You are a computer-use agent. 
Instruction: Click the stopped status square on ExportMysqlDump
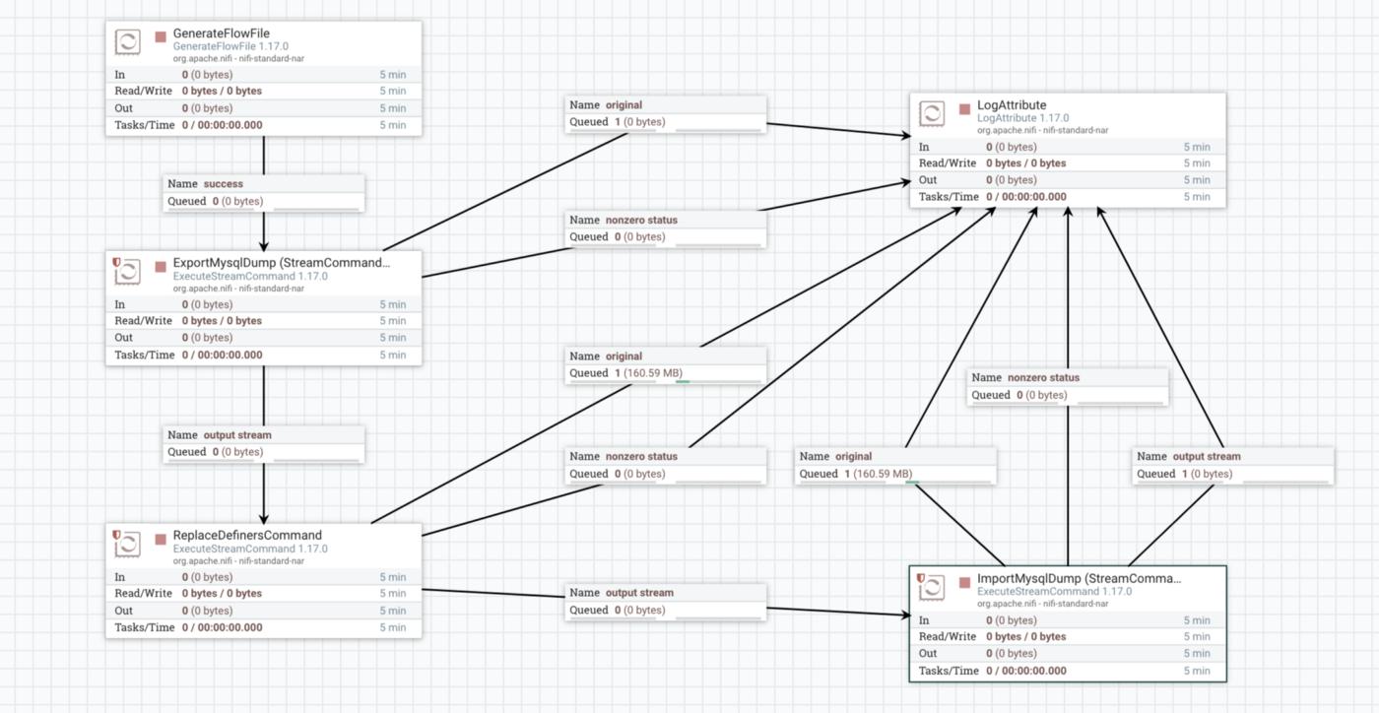(x=161, y=267)
